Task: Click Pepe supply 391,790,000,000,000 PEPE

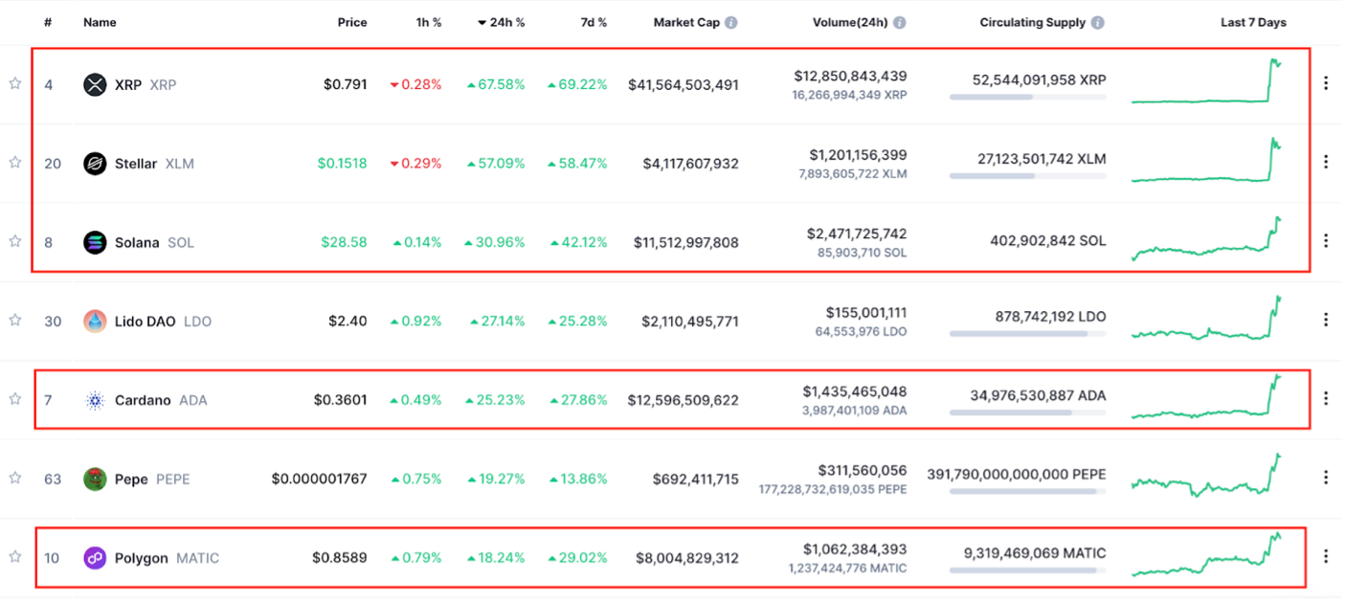Action: 1017,475
